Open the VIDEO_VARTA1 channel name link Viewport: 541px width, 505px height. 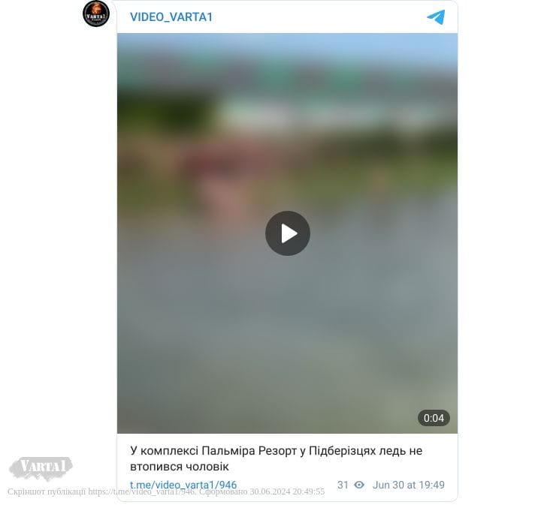tap(171, 17)
